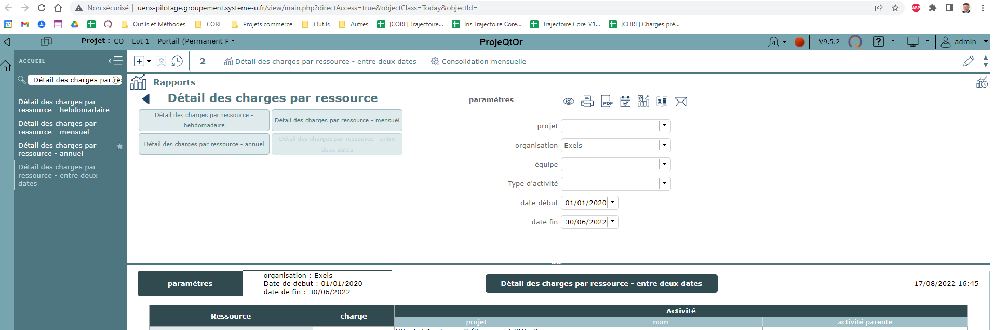Viewport: 995px width, 330px height.
Task: Send the report by mail envelope icon
Action: click(x=681, y=102)
